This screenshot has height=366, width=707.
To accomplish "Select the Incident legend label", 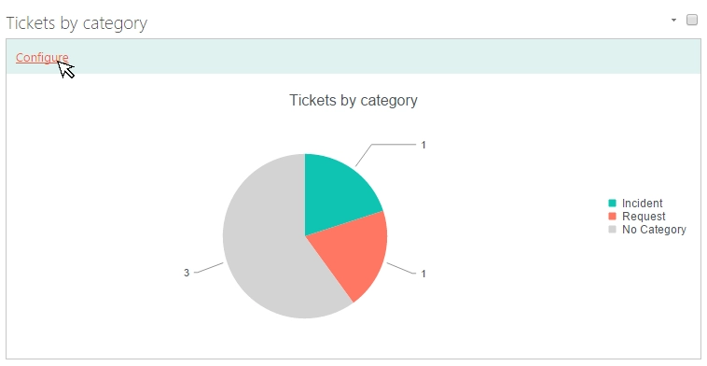I will pyautogui.click(x=642, y=204).
